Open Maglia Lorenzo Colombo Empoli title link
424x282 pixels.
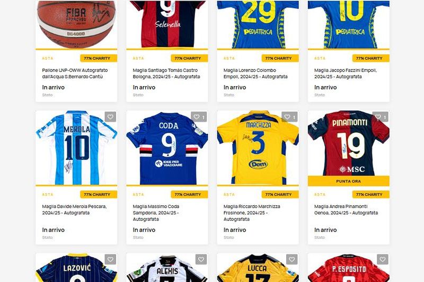255,74
